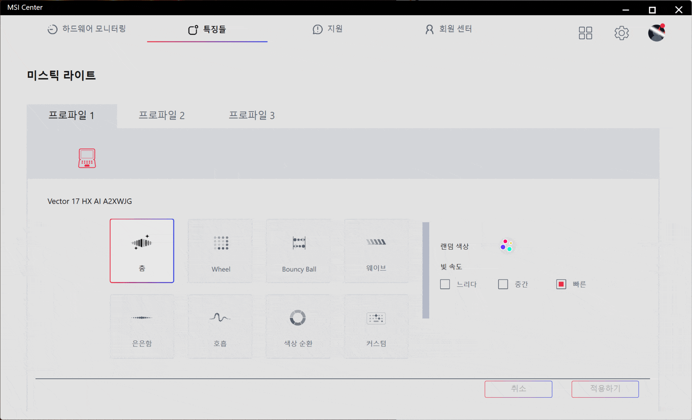Maximize the MSI Center window
The width and height of the screenshot is (692, 420).
652,10
